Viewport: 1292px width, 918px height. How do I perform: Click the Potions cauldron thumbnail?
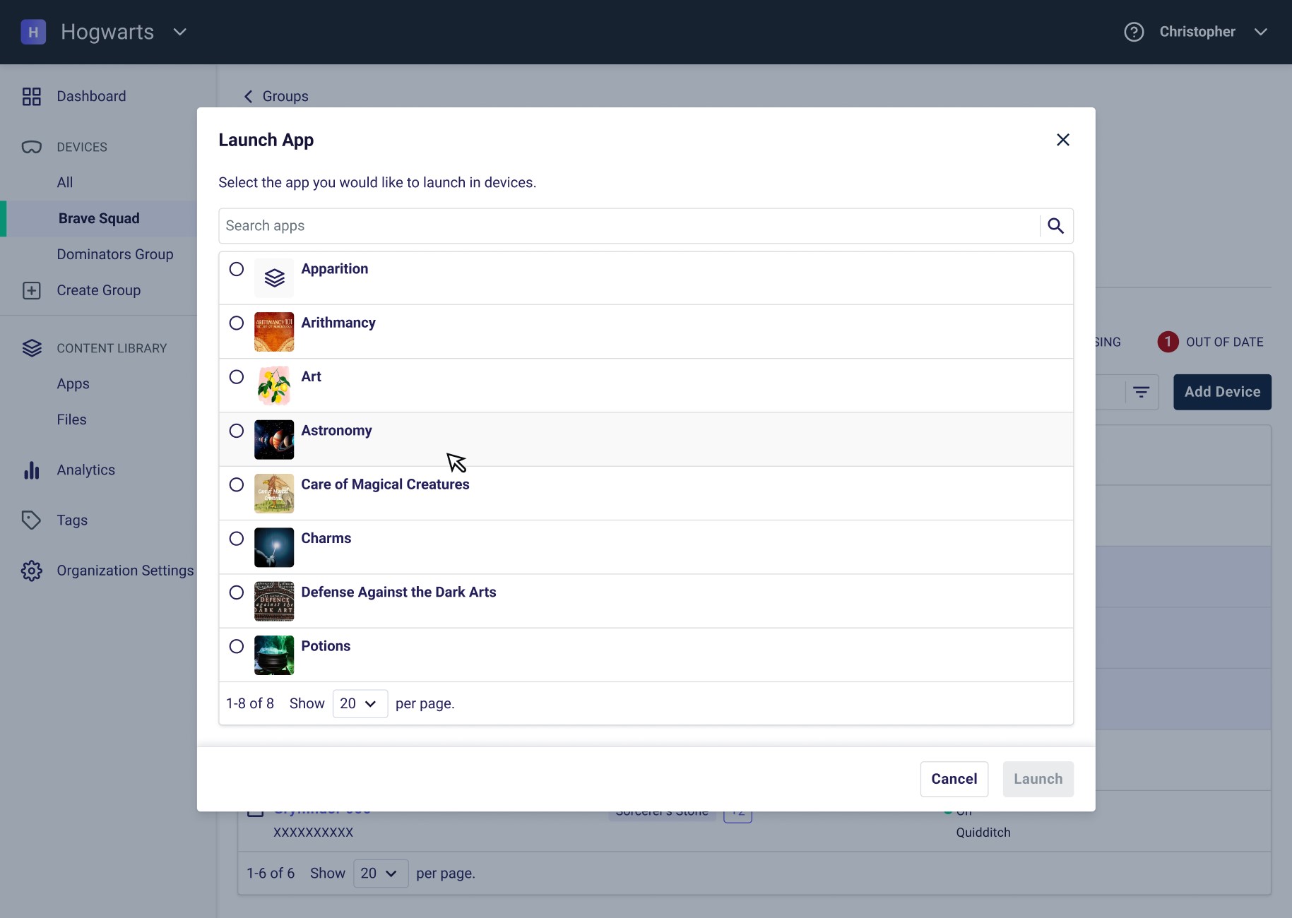point(274,655)
